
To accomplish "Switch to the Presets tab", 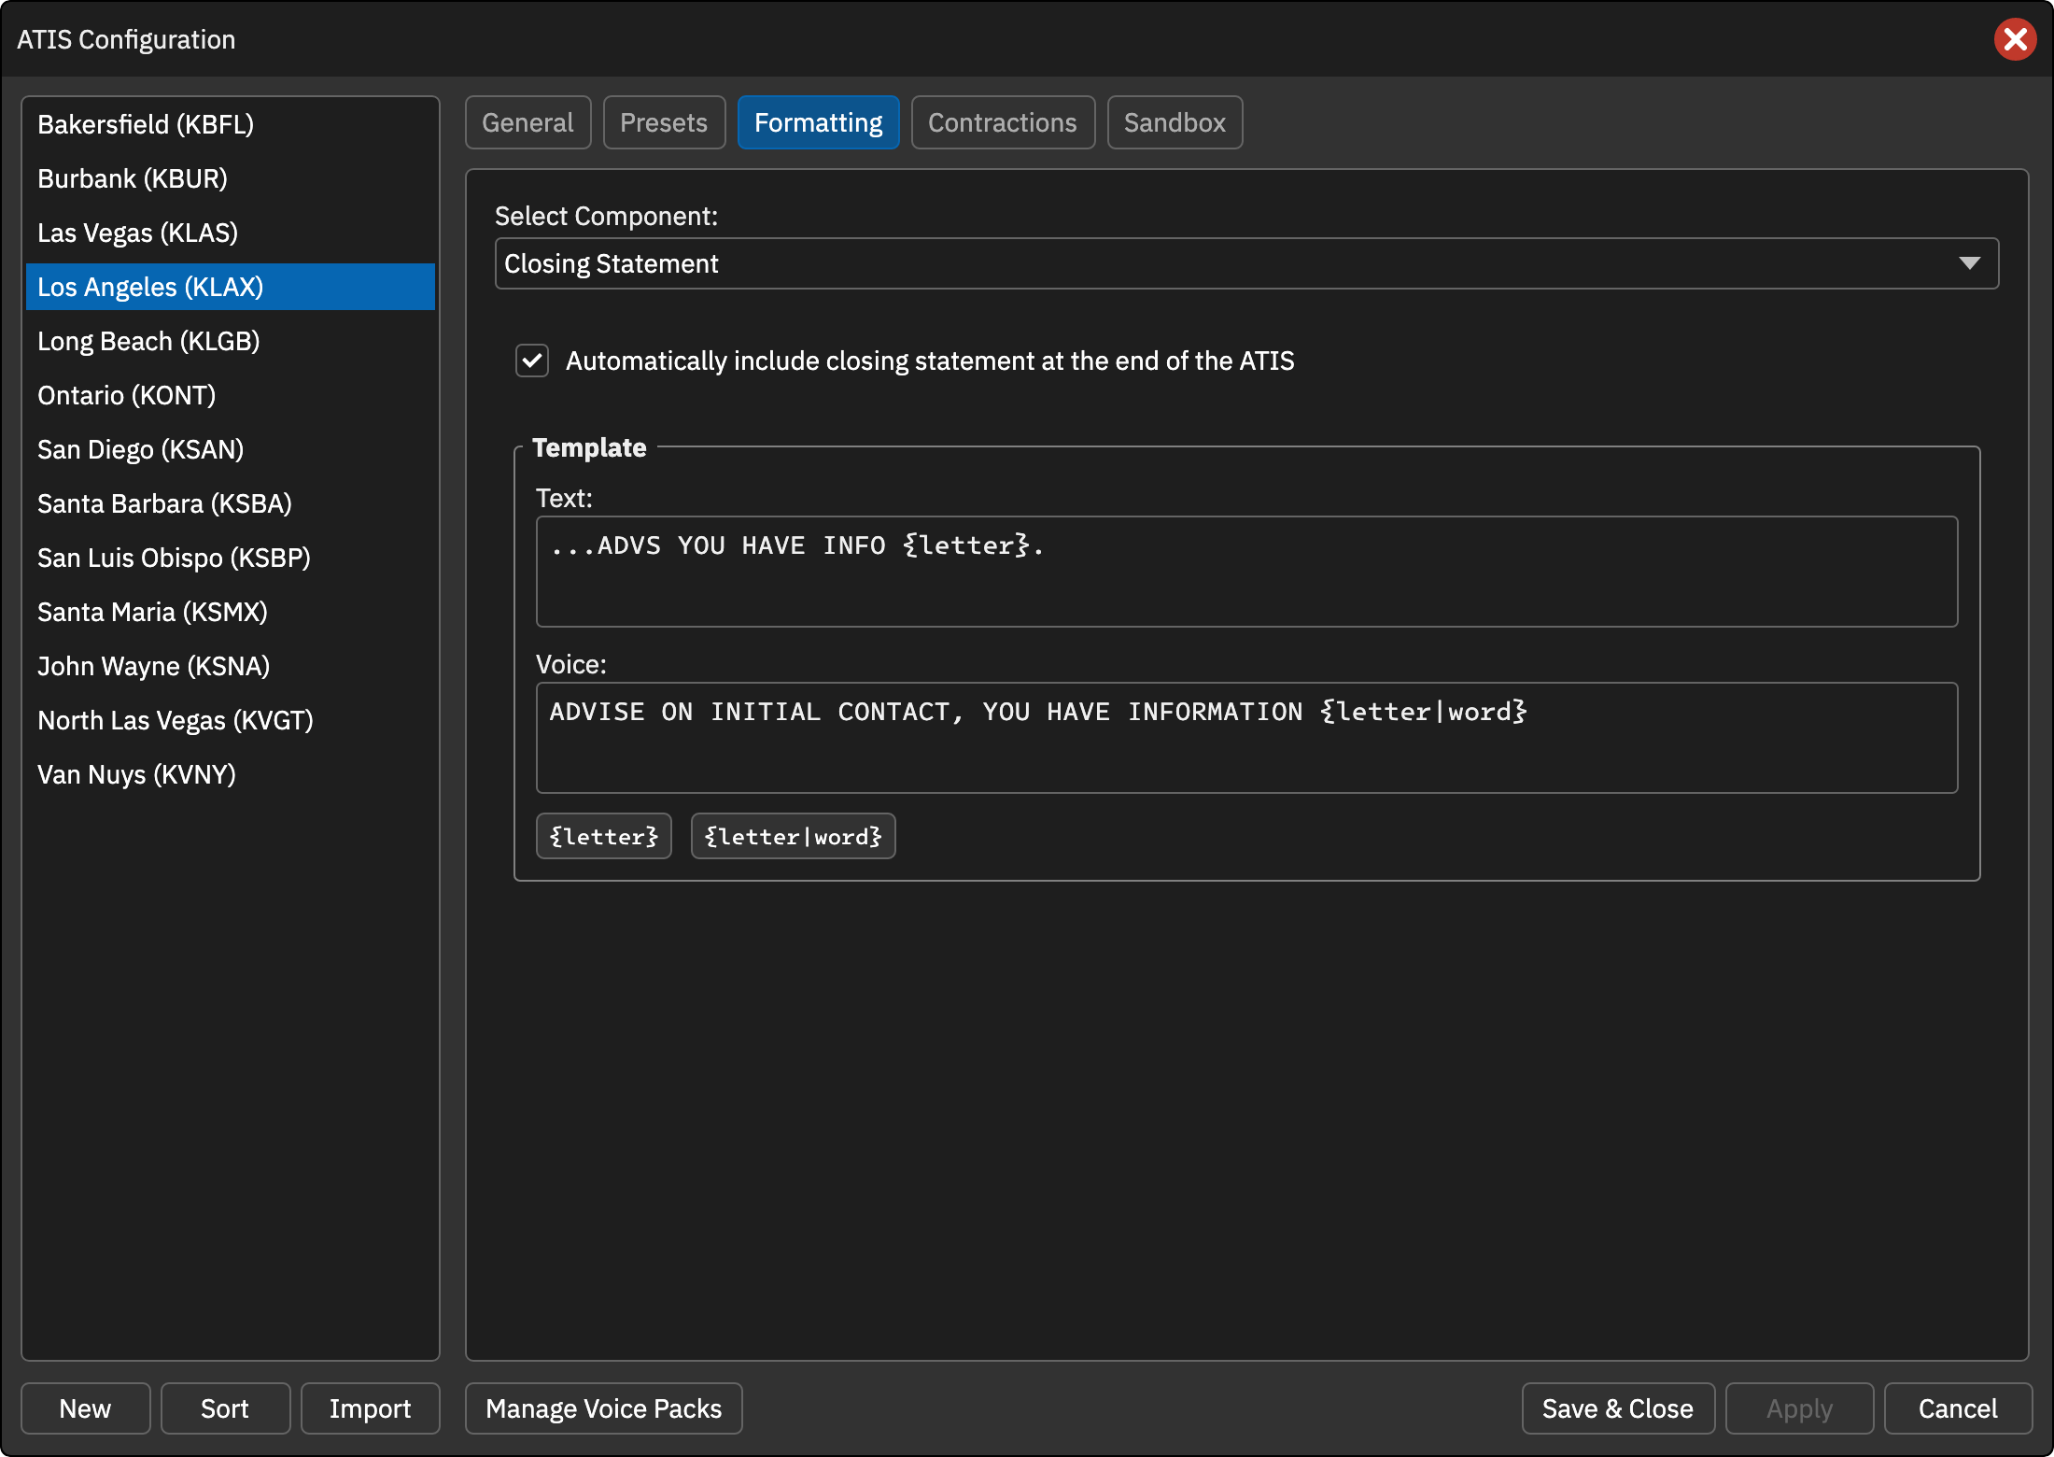I will click(664, 122).
